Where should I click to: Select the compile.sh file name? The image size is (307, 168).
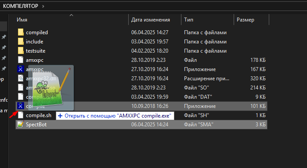39,115
